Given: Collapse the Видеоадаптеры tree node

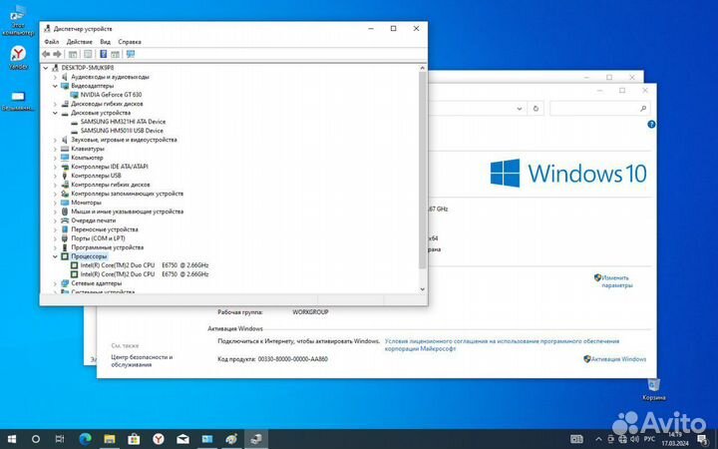Looking at the screenshot, I should tap(56, 86).
